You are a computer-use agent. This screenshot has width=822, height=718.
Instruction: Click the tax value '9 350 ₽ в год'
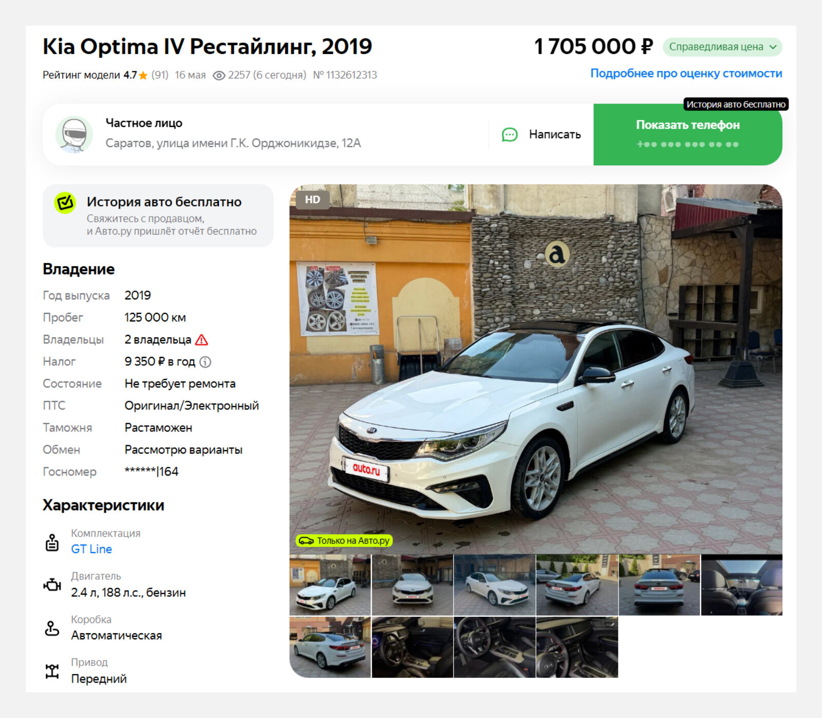(160, 362)
